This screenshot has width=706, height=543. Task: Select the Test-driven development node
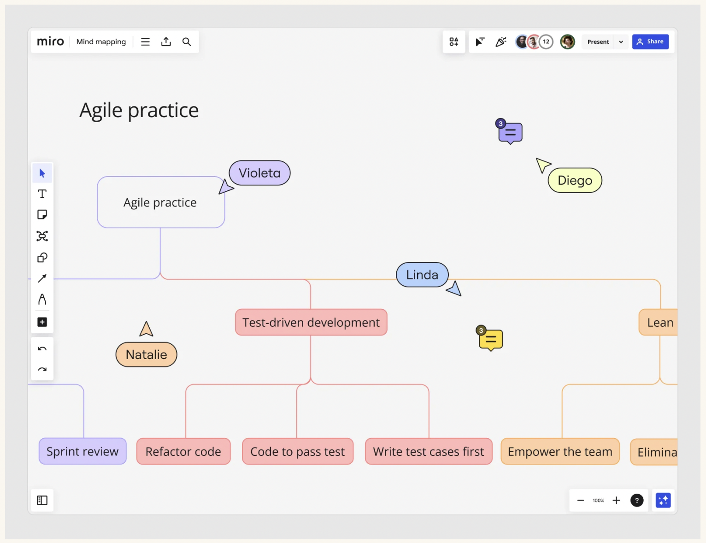pos(311,322)
